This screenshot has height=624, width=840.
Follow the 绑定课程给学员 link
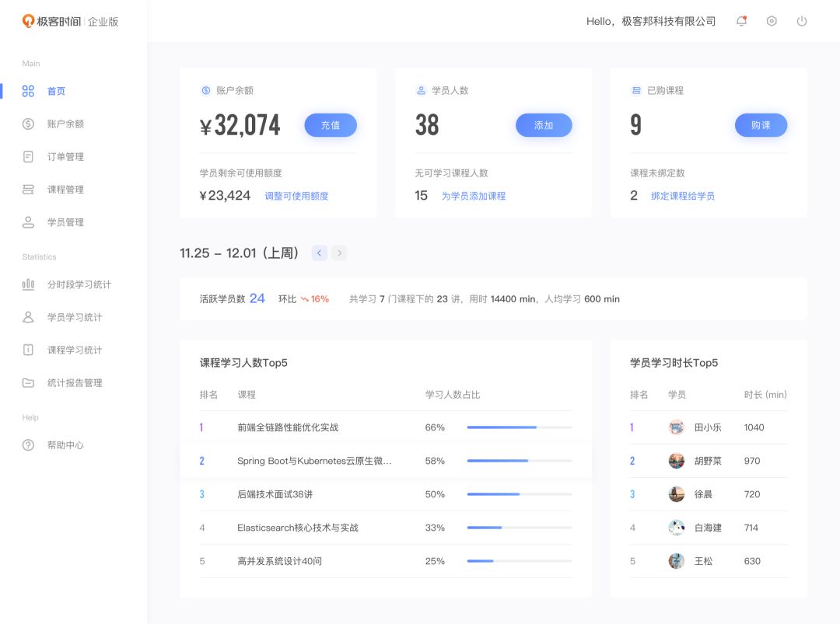point(683,196)
